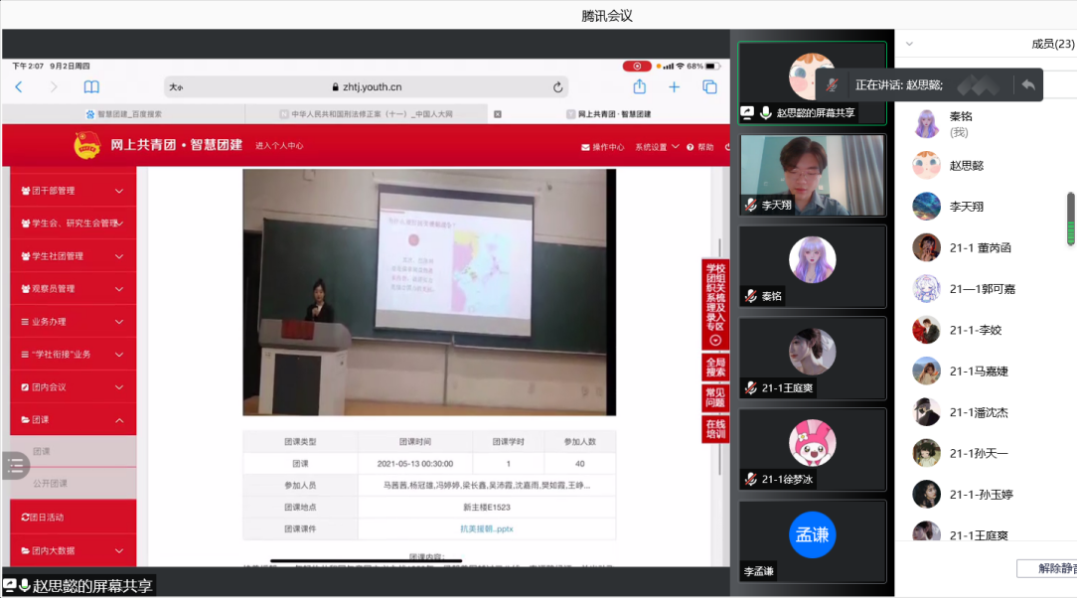Click the floating list menu icon at left edge
This screenshot has width=1077, height=598.
coord(16,465)
